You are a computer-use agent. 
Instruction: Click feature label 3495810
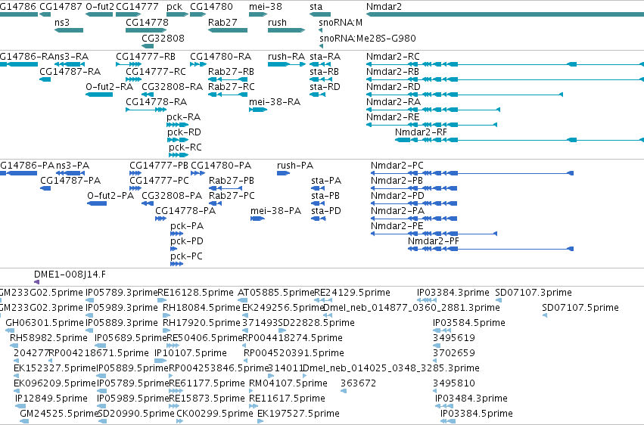tap(454, 383)
